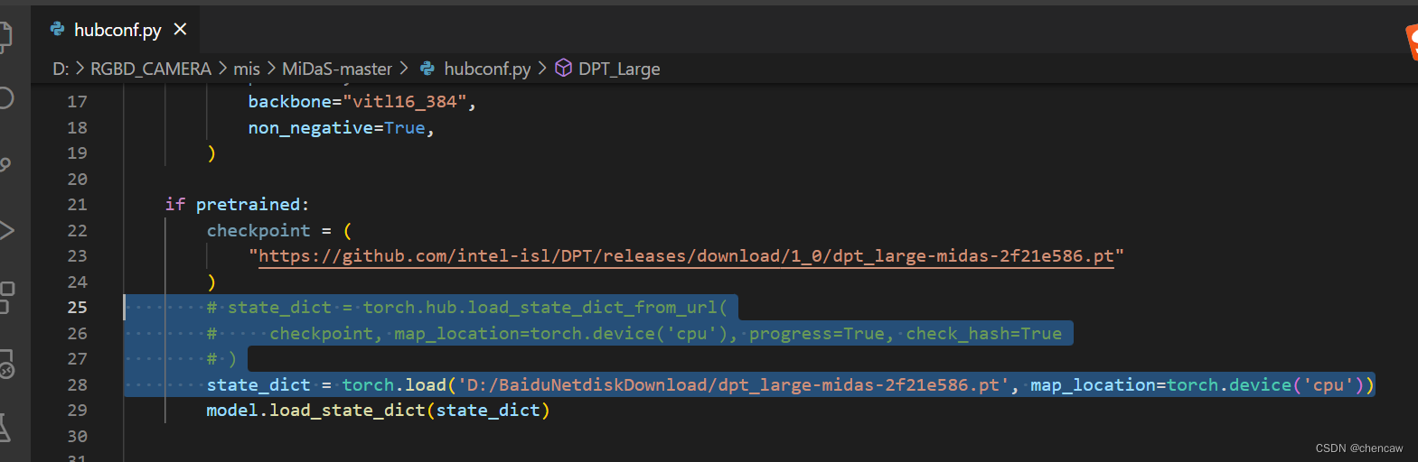Open the Explorer activity bar icon
This screenshot has width=1418, height=462.
5,36
